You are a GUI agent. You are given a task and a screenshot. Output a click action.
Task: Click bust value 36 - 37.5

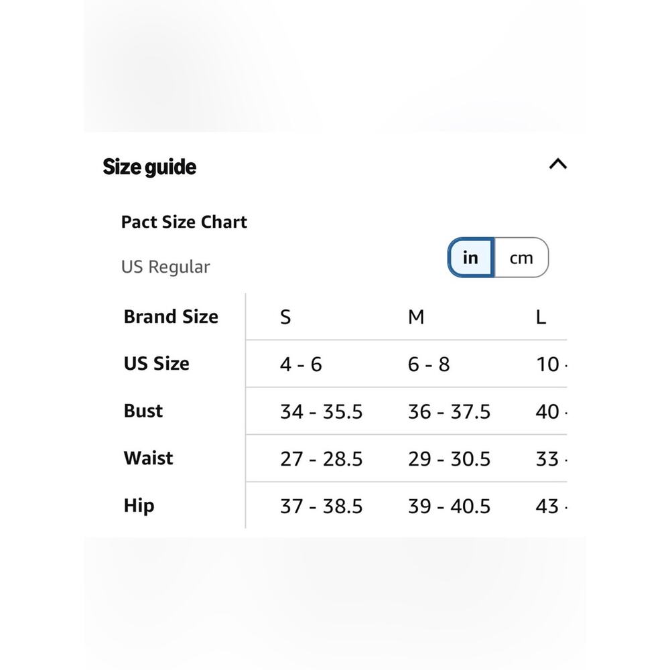[449, 412]
